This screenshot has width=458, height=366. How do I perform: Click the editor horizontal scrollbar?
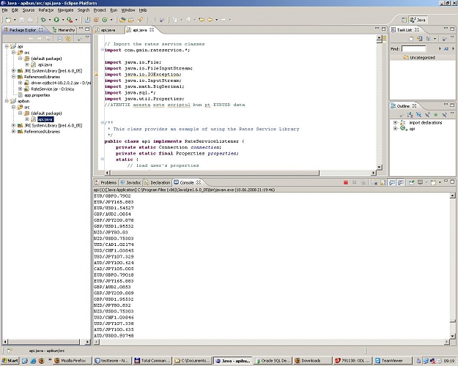coord(214,173)
